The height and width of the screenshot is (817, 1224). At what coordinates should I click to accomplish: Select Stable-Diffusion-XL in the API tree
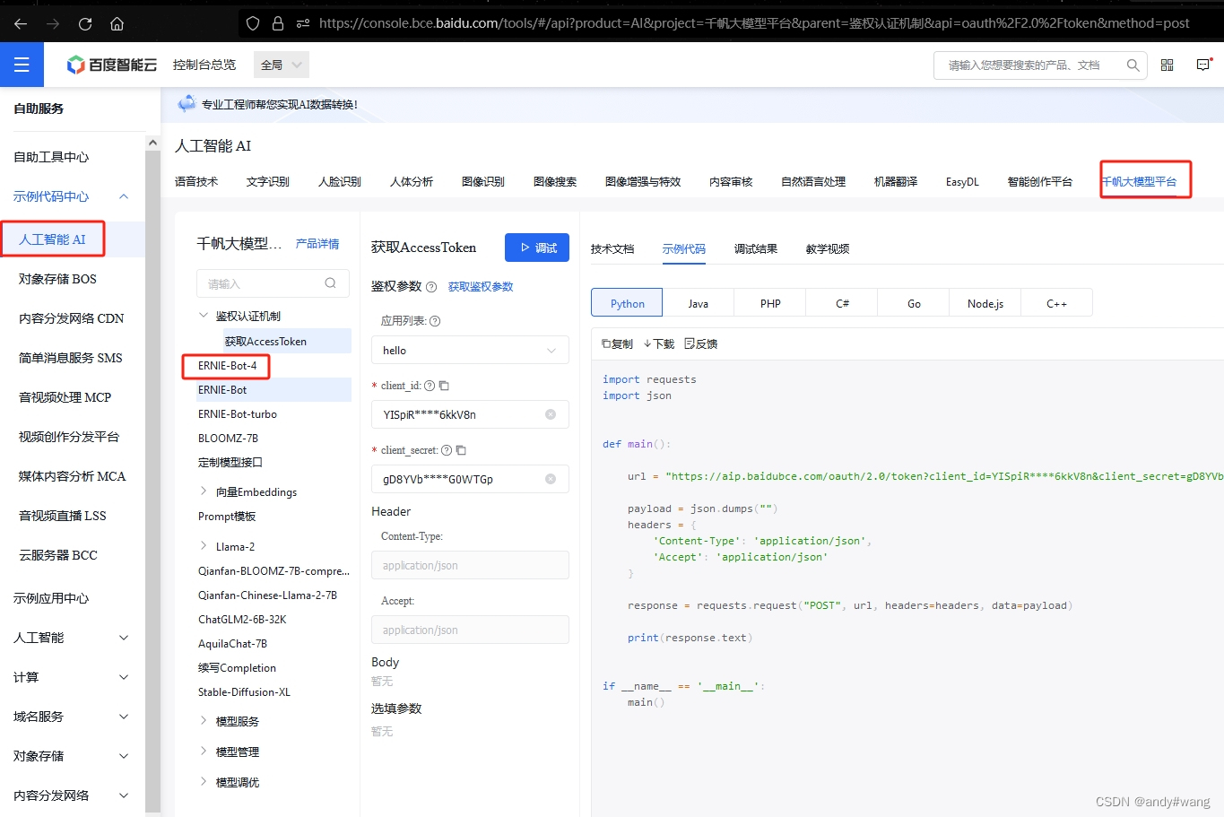point(244,692)
